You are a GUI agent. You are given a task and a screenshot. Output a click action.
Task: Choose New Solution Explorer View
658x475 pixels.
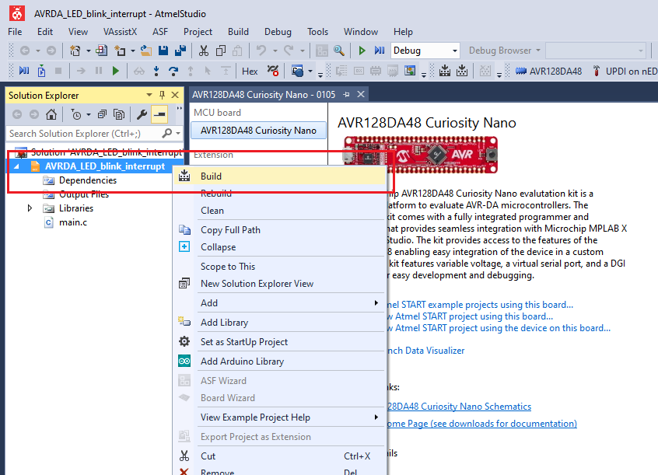[280, 284]
